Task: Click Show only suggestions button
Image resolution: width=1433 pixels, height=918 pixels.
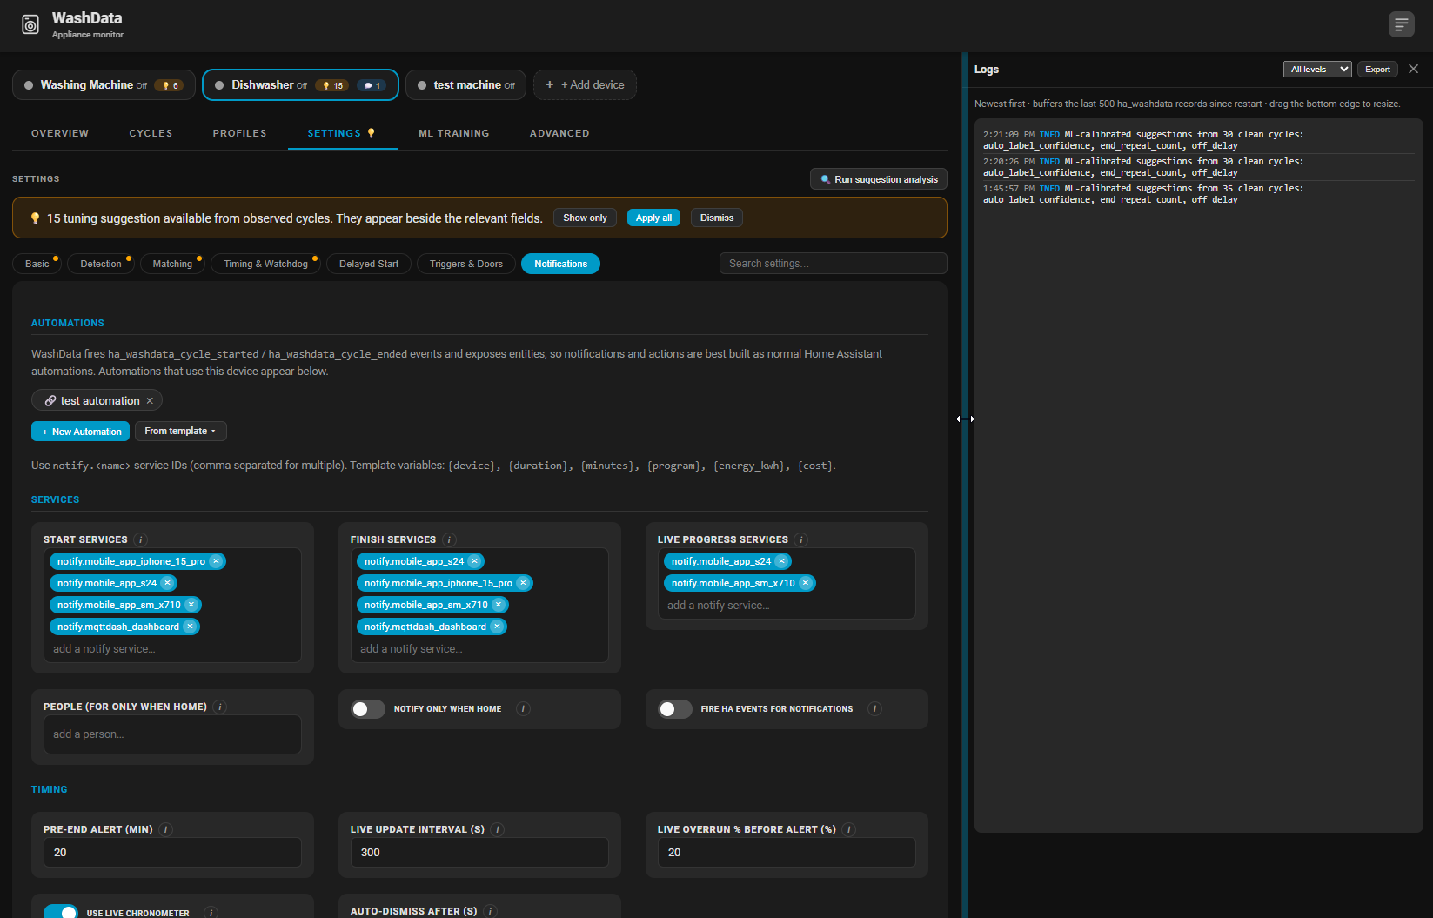Action: (x=585, y=218)
